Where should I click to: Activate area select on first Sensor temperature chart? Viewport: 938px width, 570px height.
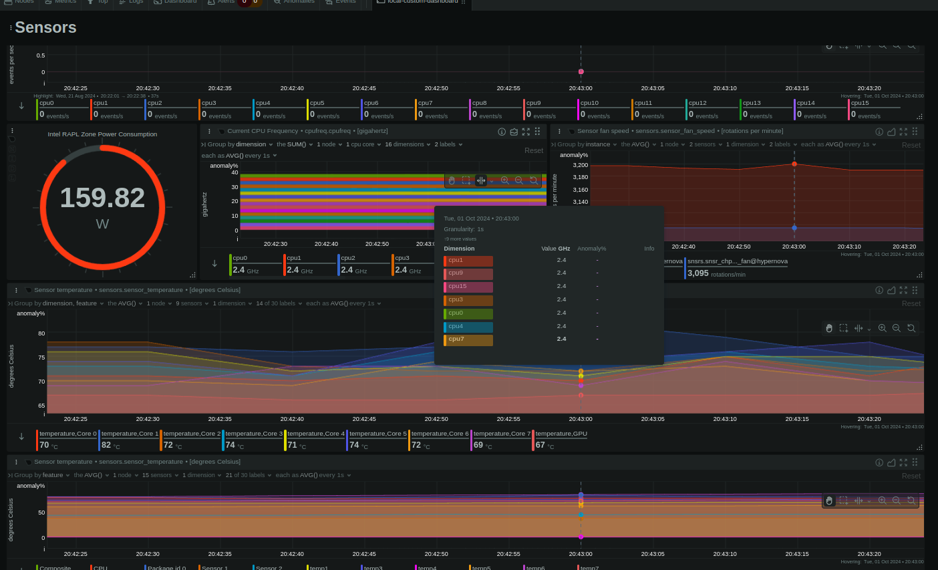point(844,328)
